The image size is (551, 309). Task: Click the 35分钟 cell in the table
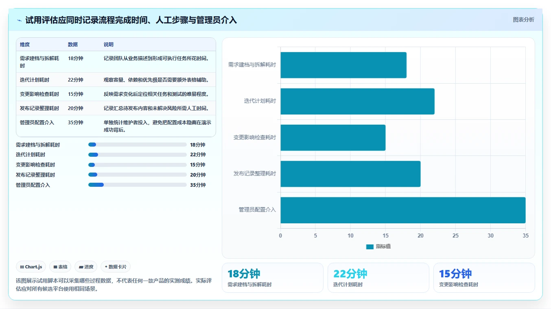coord(76,123)
